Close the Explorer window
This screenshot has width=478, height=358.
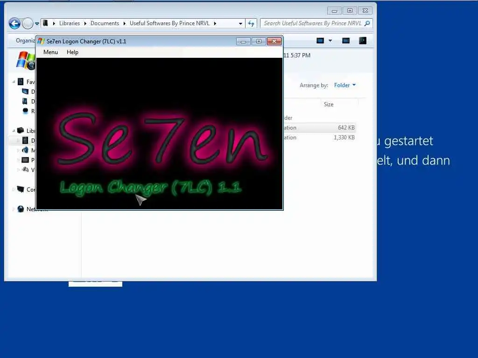[x=365, y=11]
